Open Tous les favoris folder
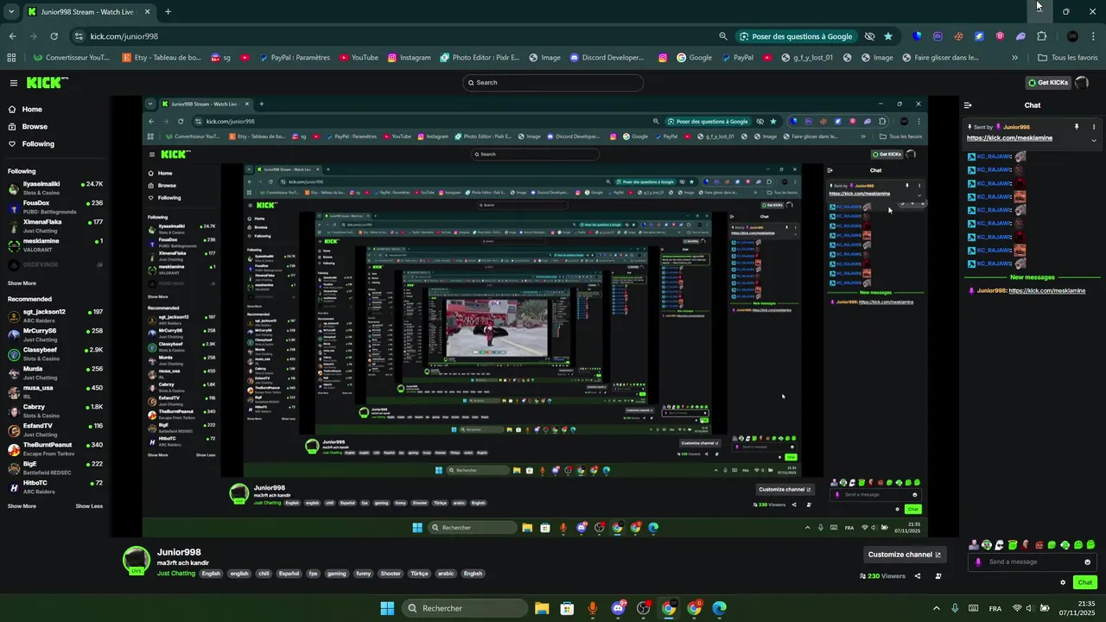Image resolution: width=1106 pixels, height=622 pixels. point(1068,58)
